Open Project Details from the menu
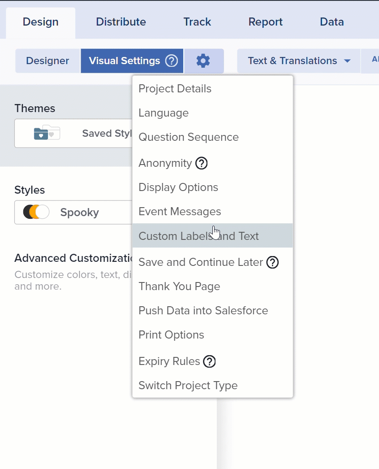The image size is (379, 469). (175, 89)
